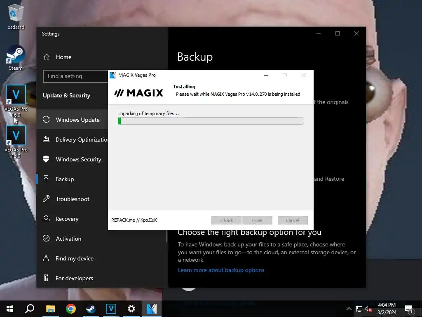The image size is (422, 317).
Task: Open the taskbar clock showing 4:04 PM
Action: pos(387,309)
